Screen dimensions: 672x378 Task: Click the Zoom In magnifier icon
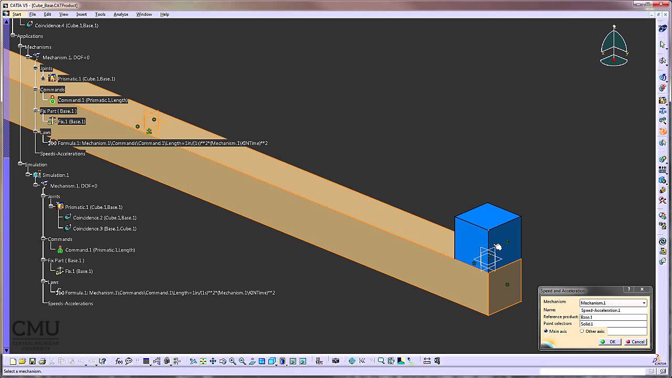pyautogui.click(x=233, y=361)
